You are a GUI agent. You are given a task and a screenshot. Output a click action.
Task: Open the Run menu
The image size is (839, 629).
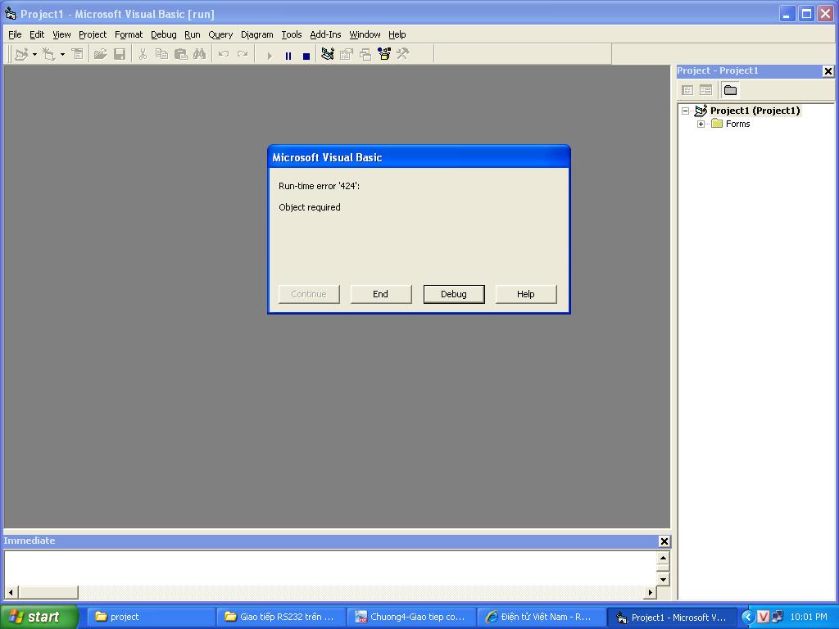tap(192, 34)
